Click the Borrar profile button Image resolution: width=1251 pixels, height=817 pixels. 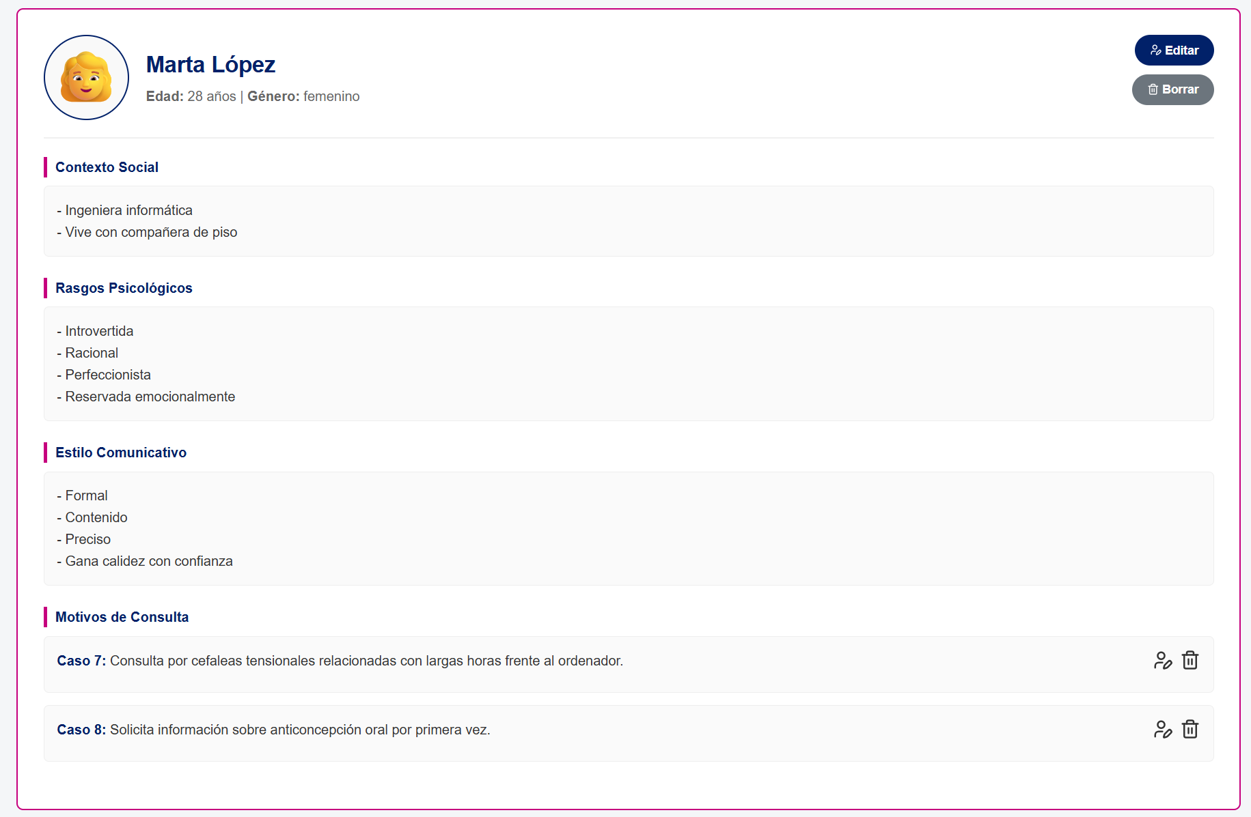click(1172, 89)
